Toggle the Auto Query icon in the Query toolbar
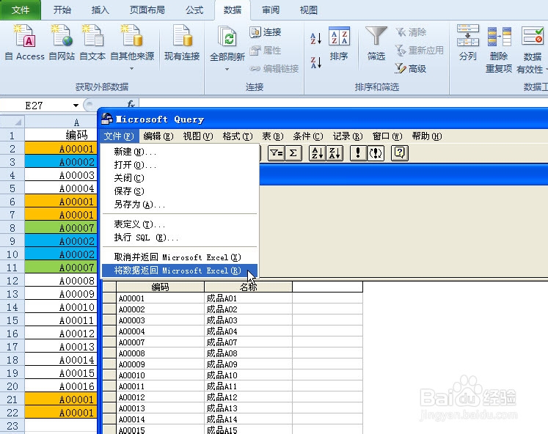This screenshot has width=548, height=434. click(x=376, y=153)
